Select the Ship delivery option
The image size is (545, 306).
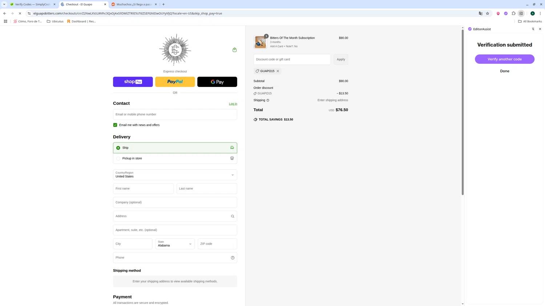click(x=175, y=148)
